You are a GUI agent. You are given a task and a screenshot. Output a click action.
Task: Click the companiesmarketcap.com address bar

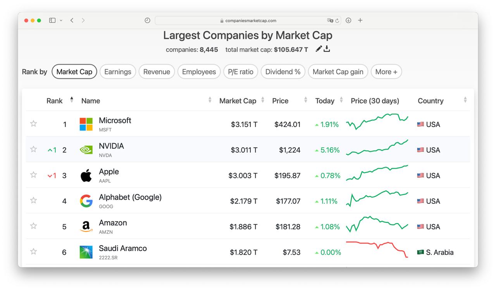point(248,21)
